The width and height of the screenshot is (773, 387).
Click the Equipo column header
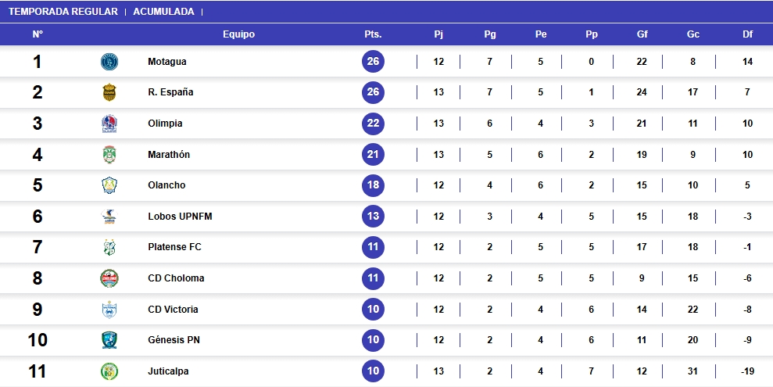(238, 34)
